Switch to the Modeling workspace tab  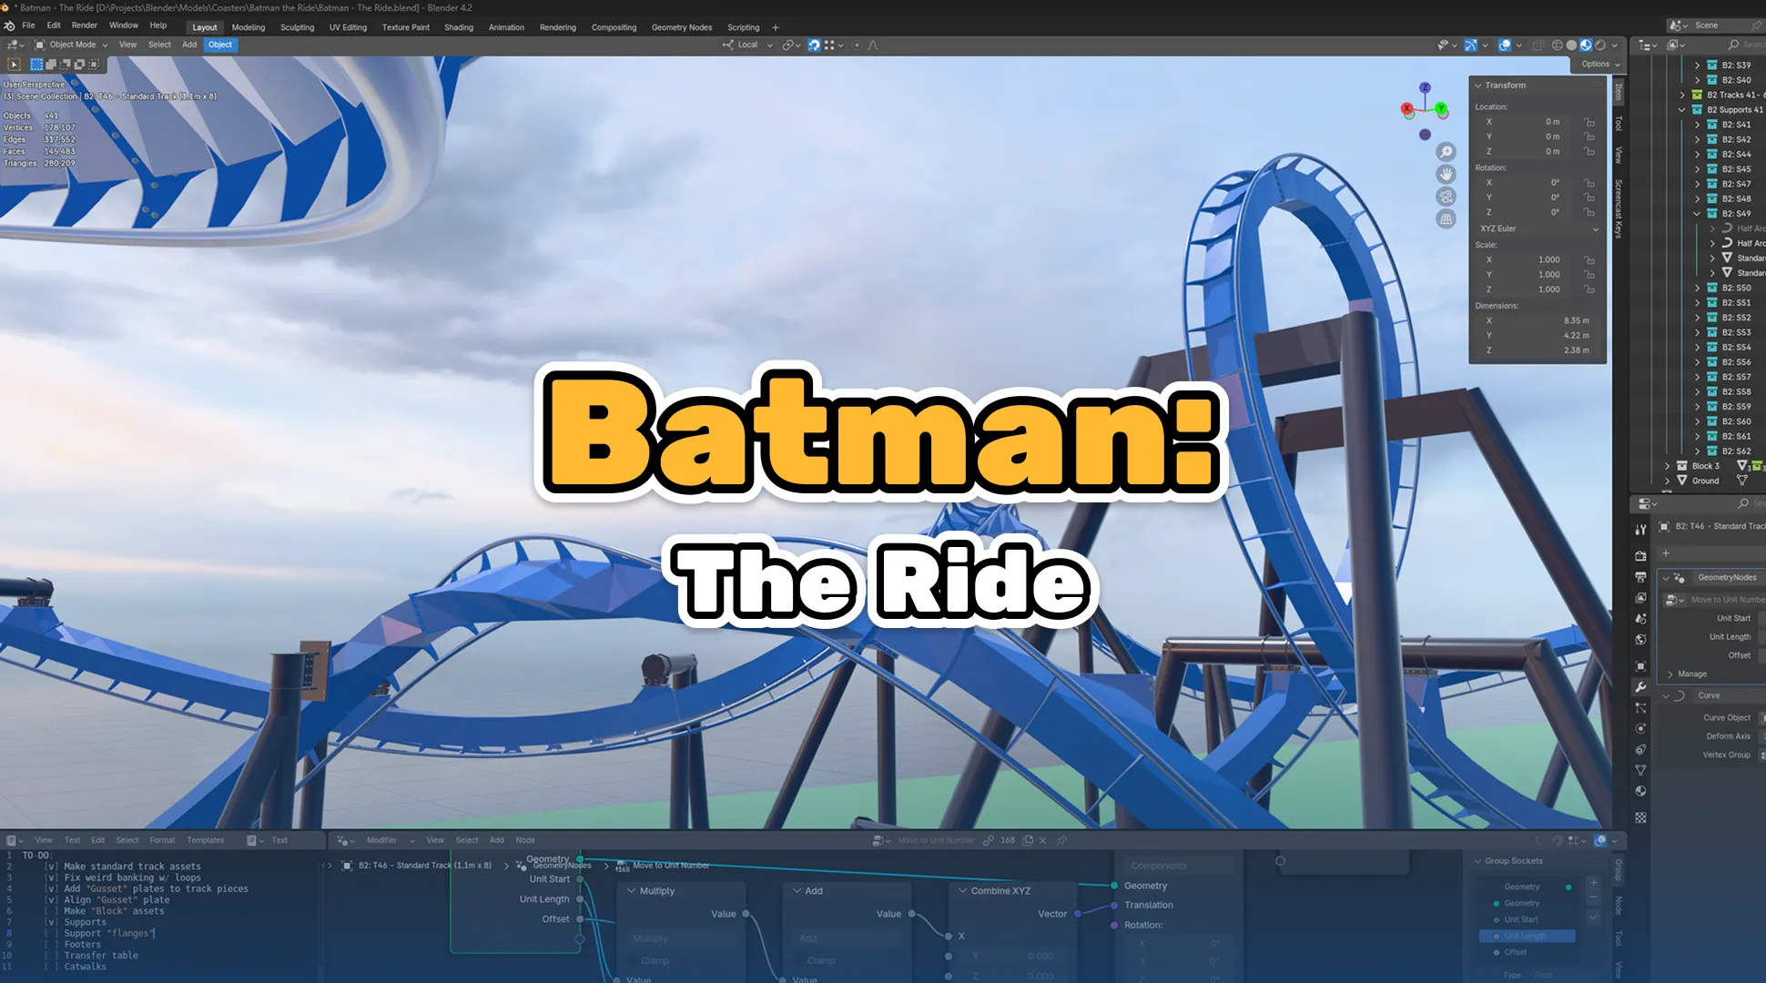[x=249, y=27]
